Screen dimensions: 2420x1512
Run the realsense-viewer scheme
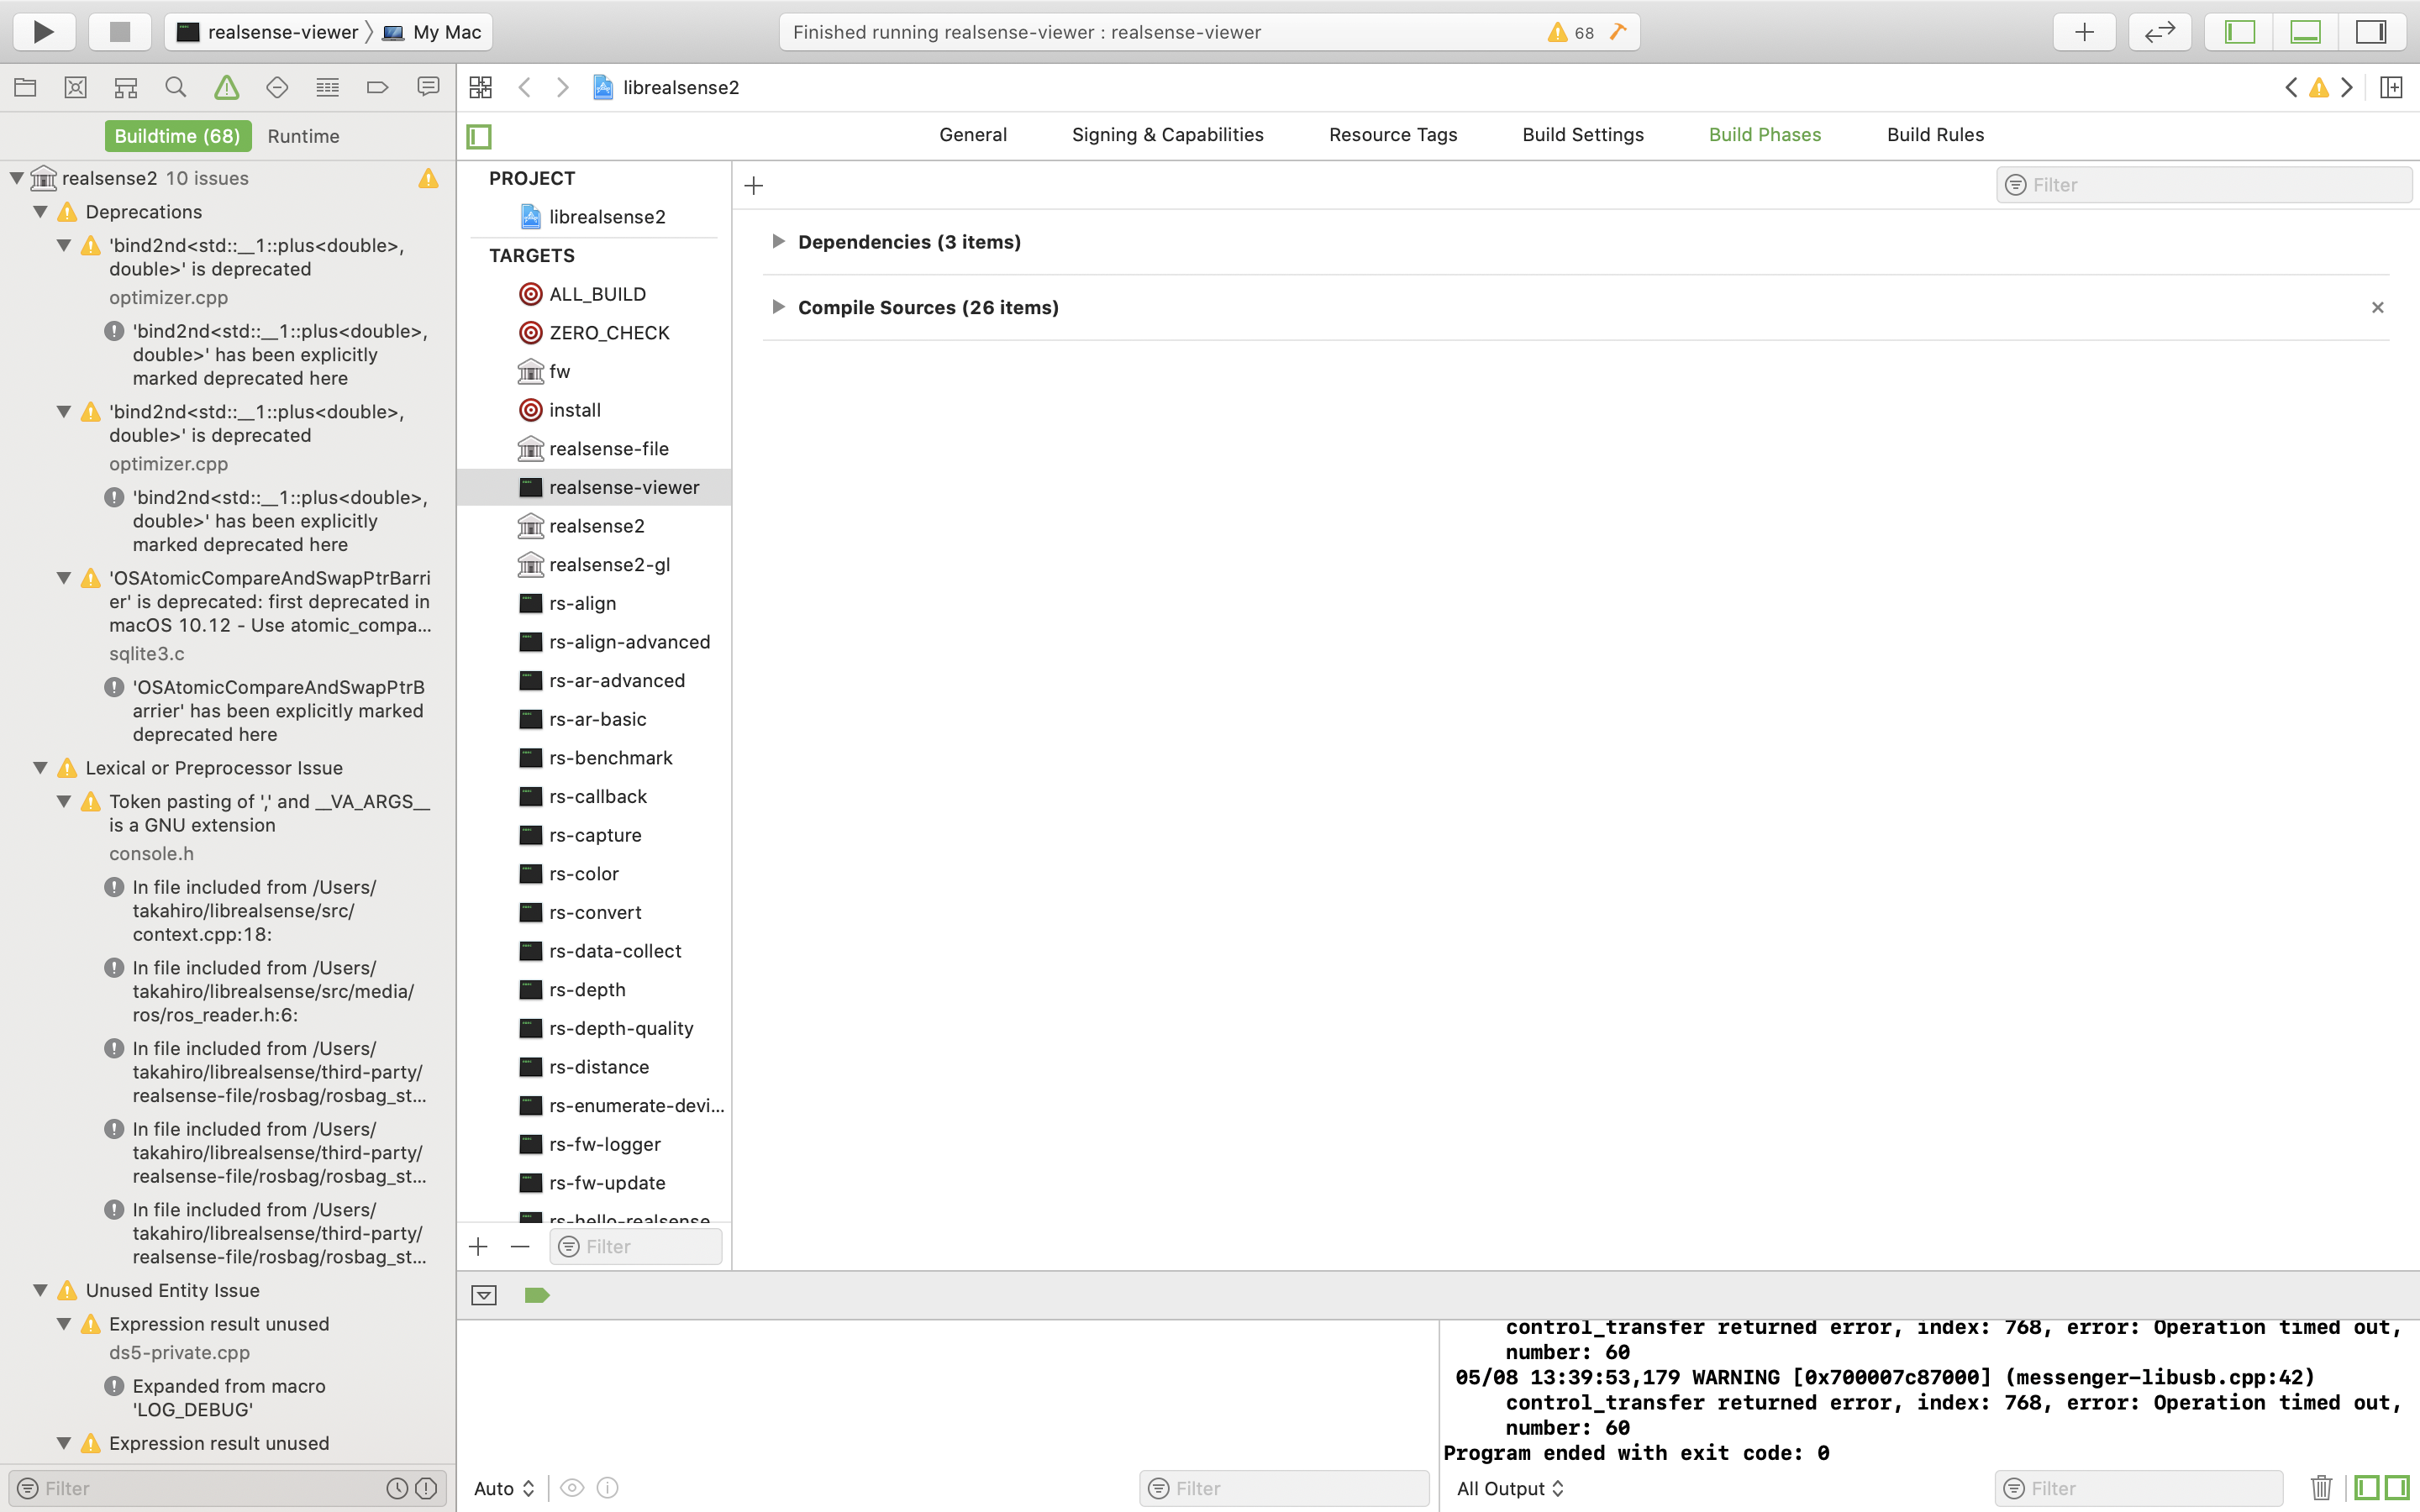click(x=43, y=31)
